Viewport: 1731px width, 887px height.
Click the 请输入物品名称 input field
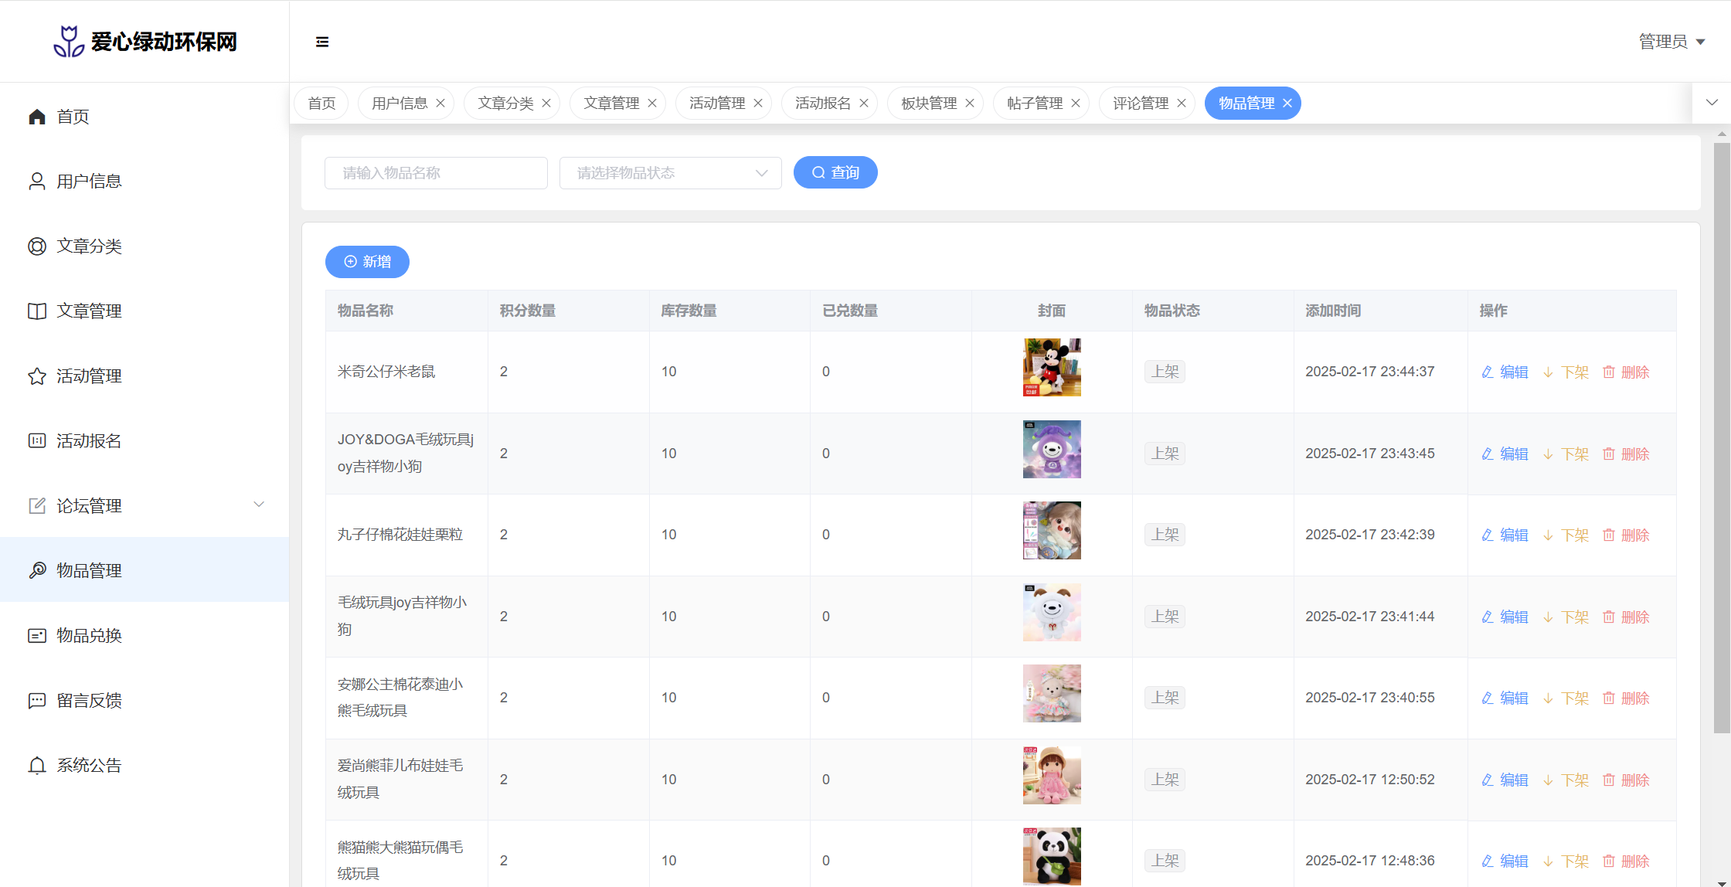(x=436, y=173)
